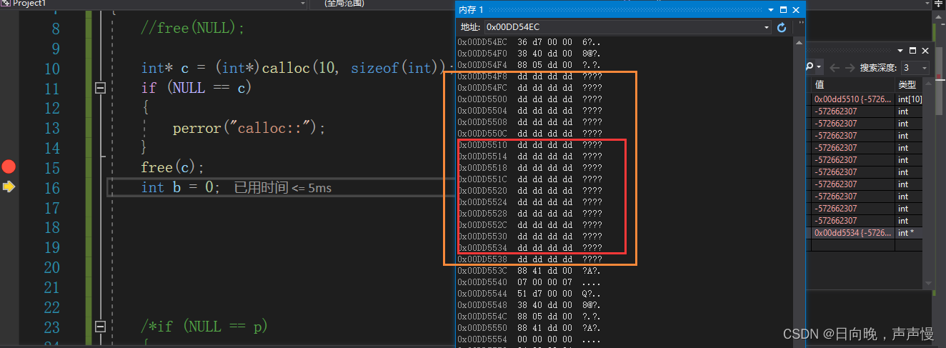The width and height of the screenshot is (946, 348).
Task: Expand the address history dropdown
Action: (x=767, y=27)
